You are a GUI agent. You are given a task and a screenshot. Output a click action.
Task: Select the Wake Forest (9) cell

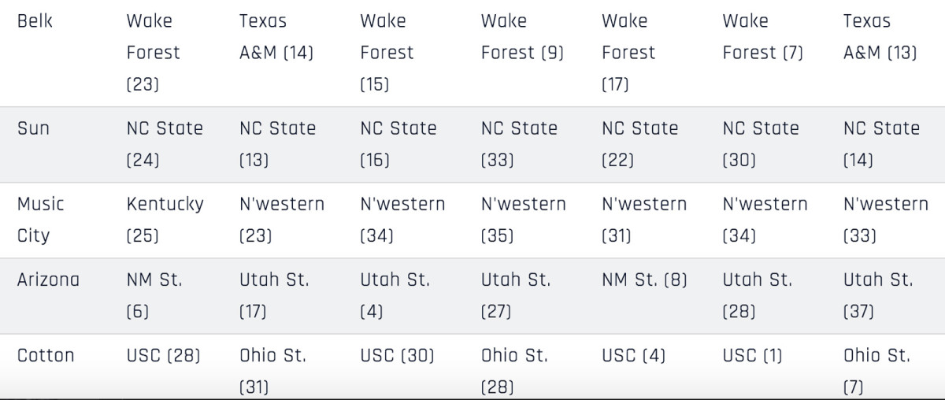[521, 37]
